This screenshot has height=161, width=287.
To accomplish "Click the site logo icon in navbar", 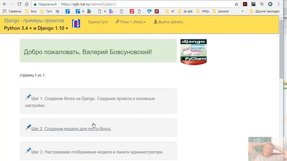I will tap(76, 23).
